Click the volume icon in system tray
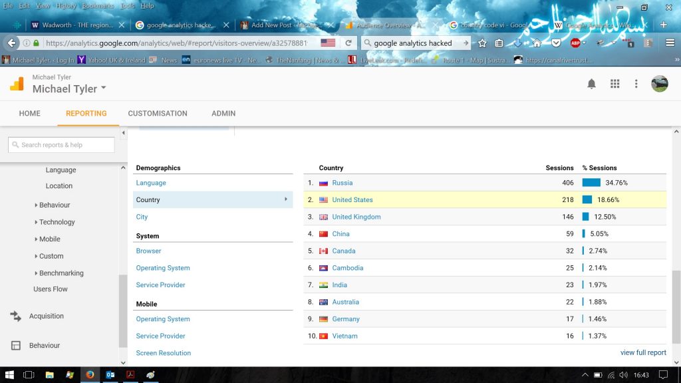681x383 pixels. [624, 375]
